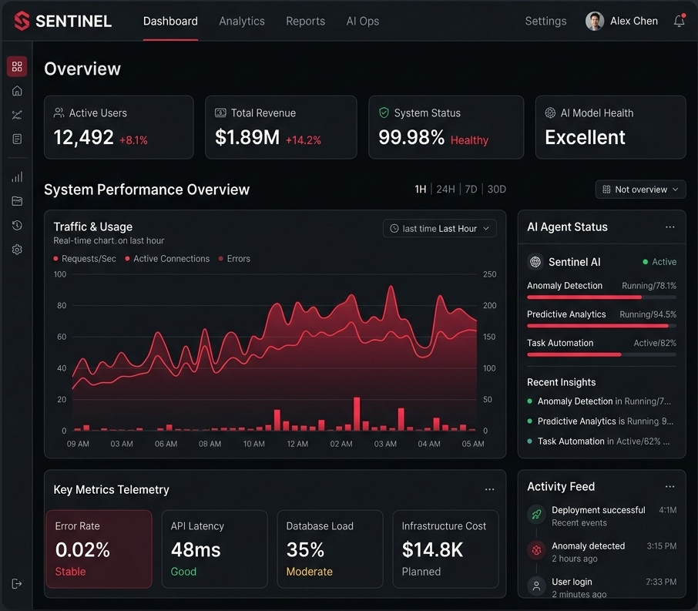Click the Active Users people icon

pos(59,112)
